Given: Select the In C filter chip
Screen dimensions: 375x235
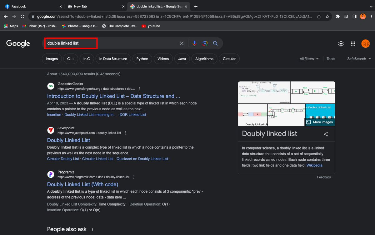Looking at the screenshot, I should click(87, 59).
